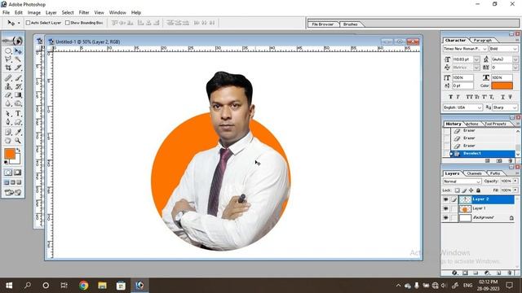Open the Normal blend mode dropdown
The height and width of the screenshot is (293, 522).
tap(462, 181)
